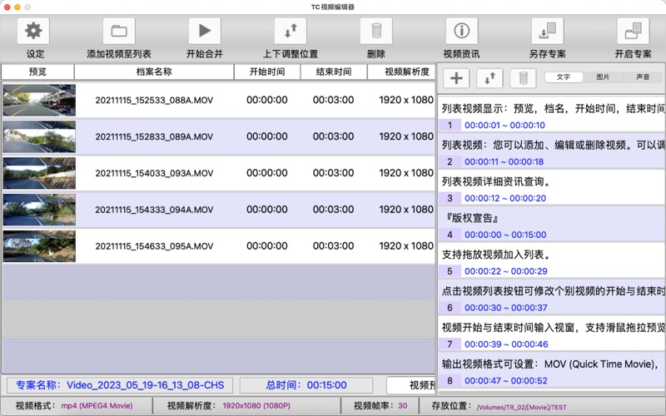Click the 档案名称 column header
This screenshot has width=666, height=416.
pos(154,72)
